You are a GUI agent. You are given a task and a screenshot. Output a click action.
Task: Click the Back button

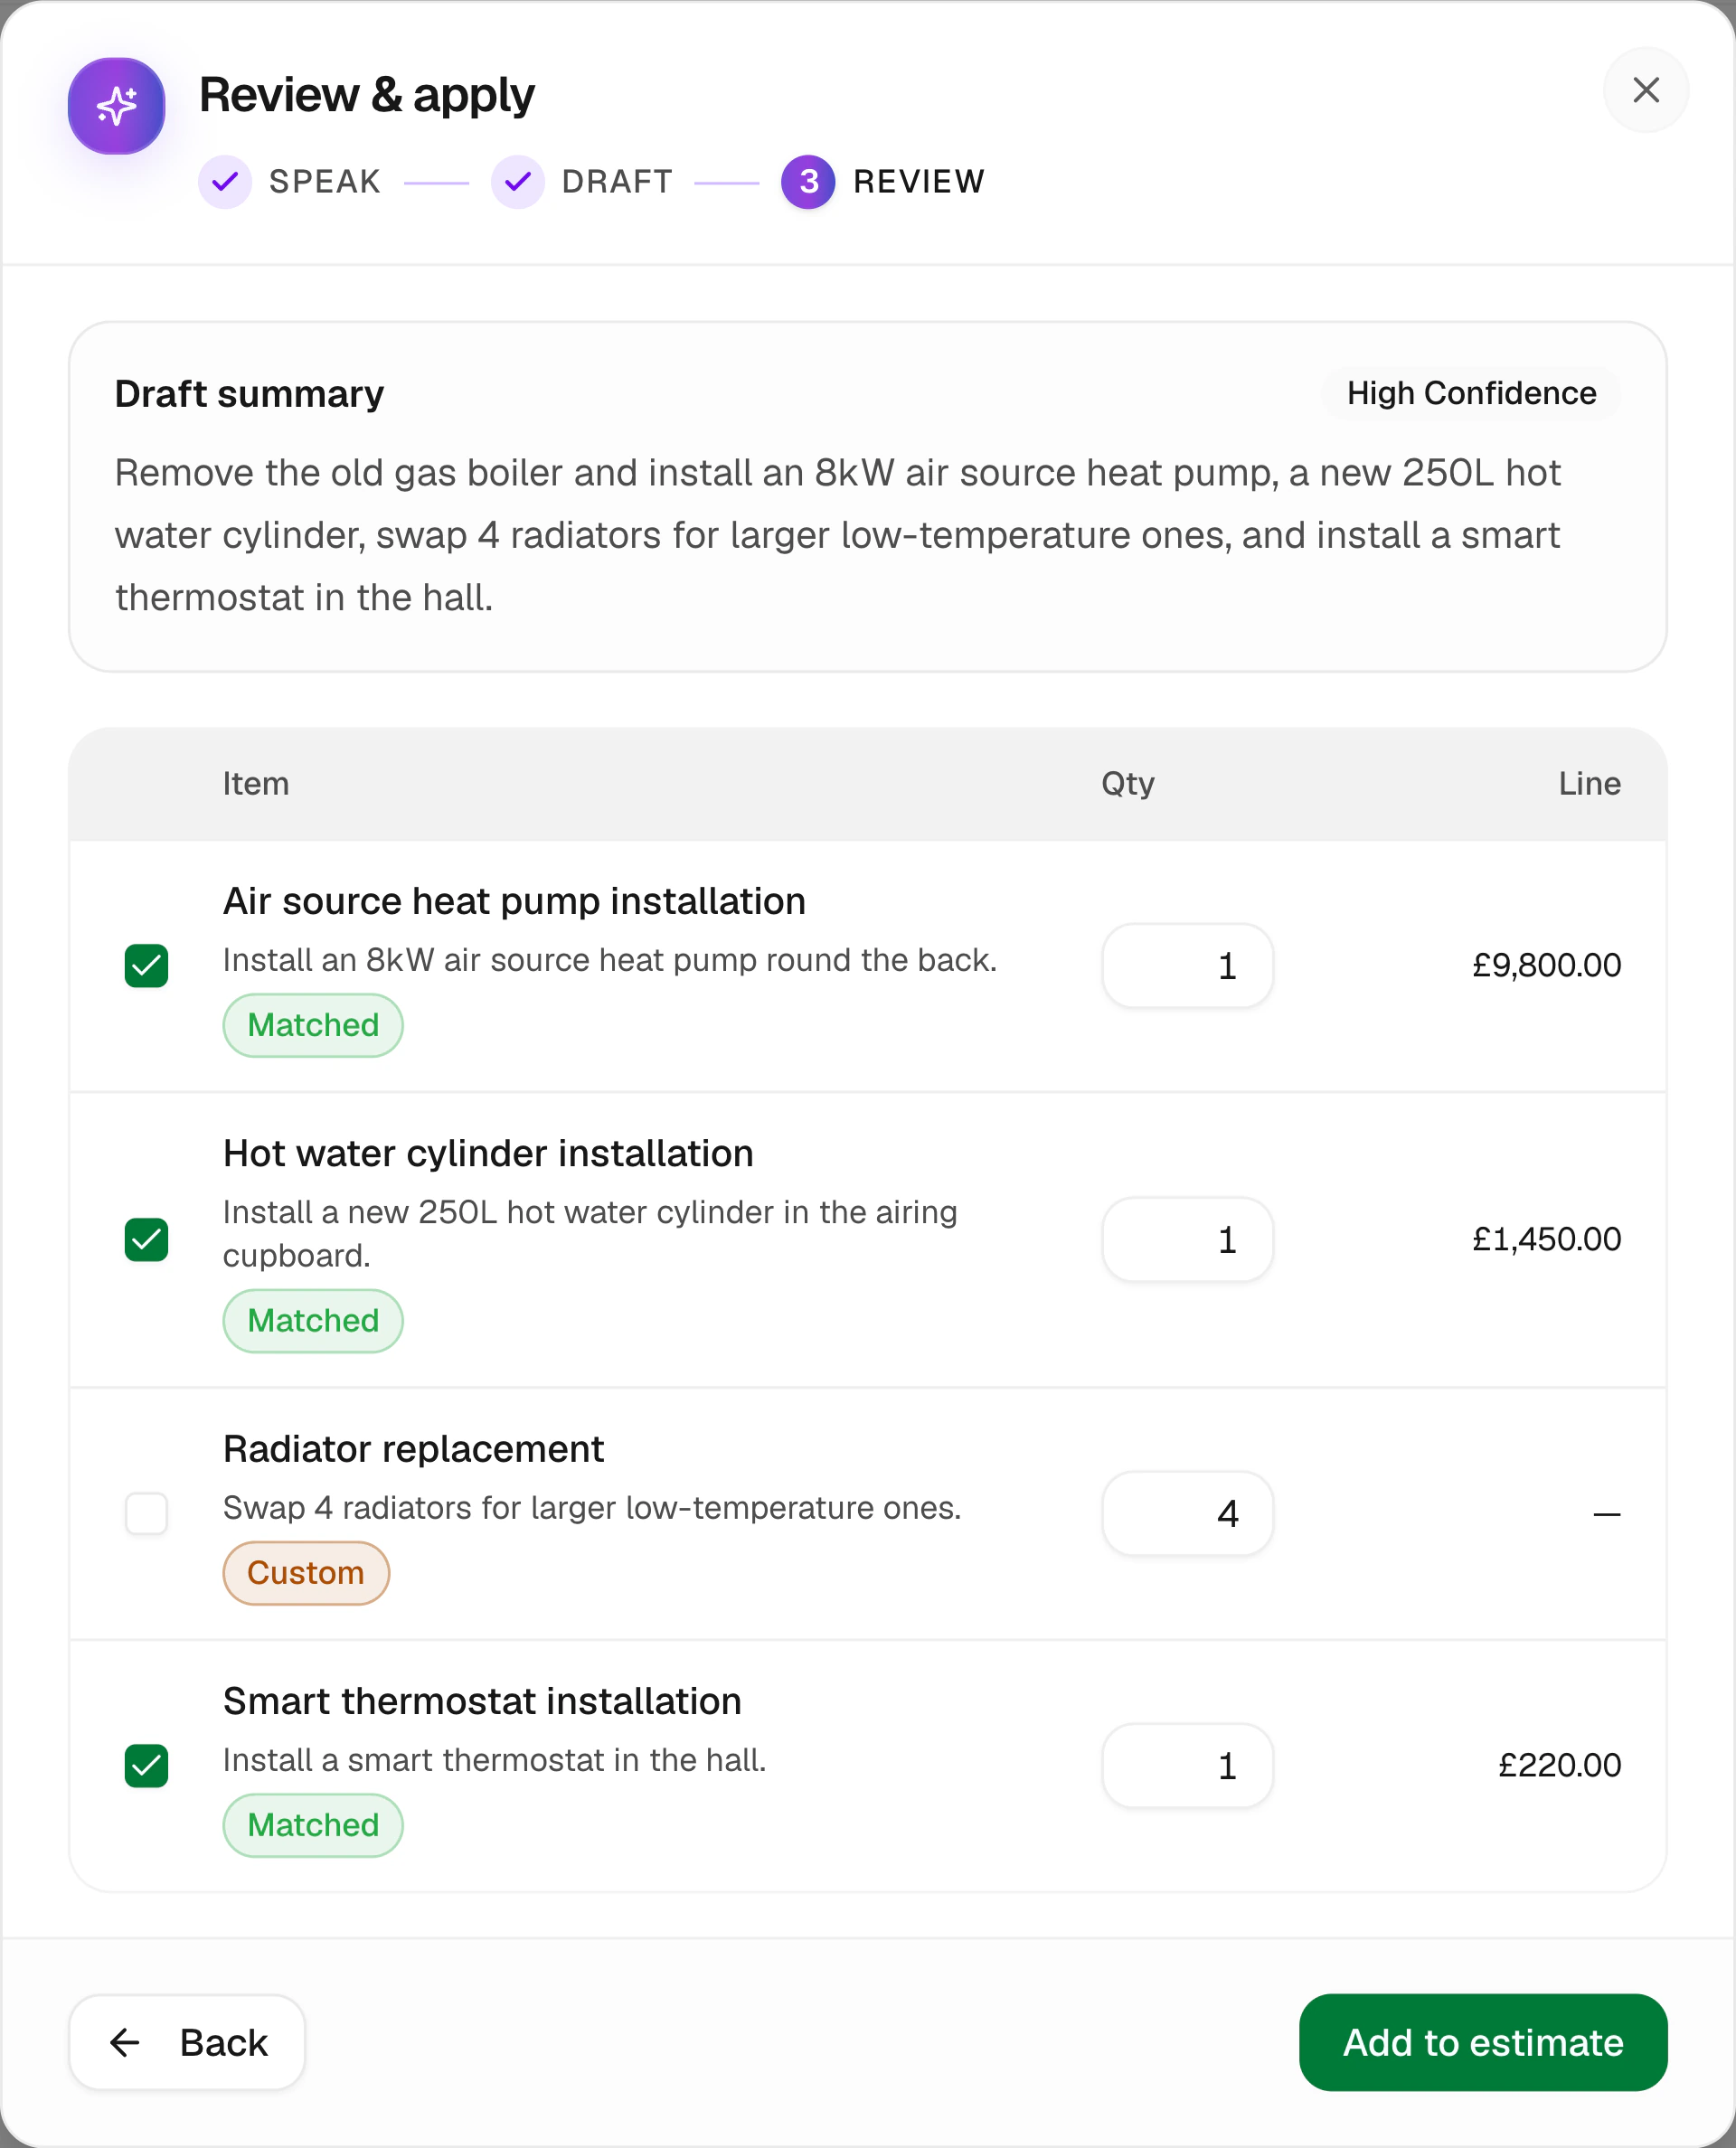click(x=187, y=2042)
